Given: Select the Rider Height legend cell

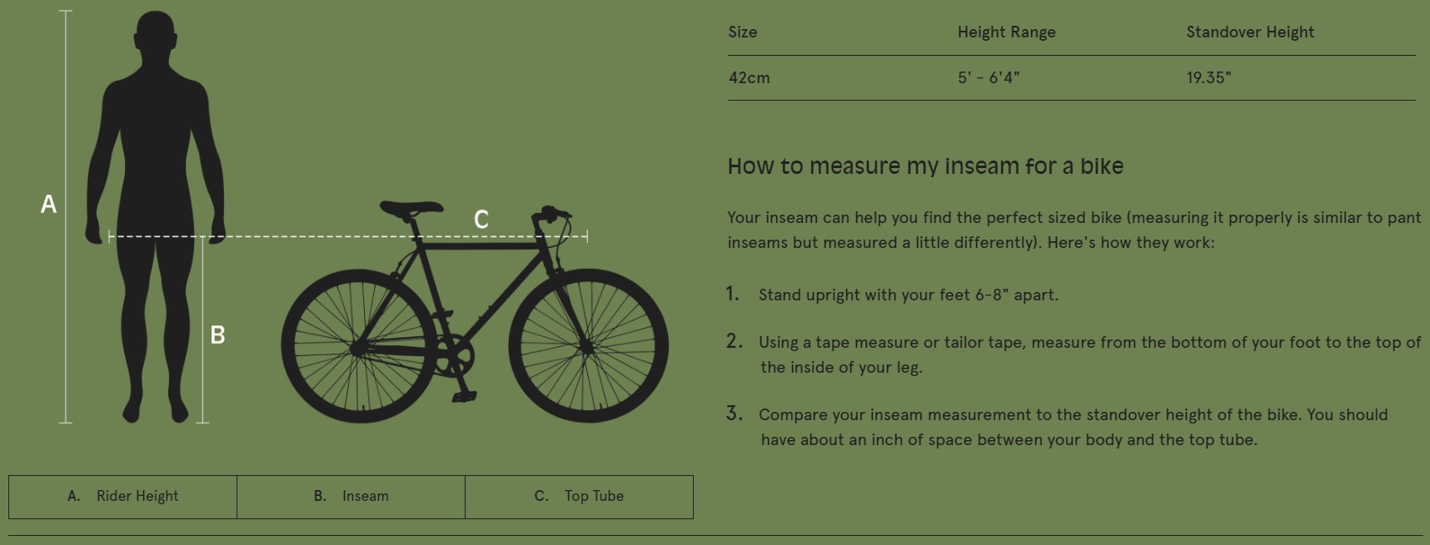Looking at the screenshot, I should point(123,497).
